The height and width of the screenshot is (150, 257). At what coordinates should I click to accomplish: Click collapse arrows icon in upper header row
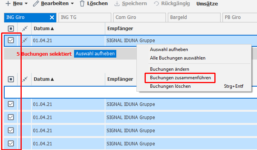click(x=25, y=29)
